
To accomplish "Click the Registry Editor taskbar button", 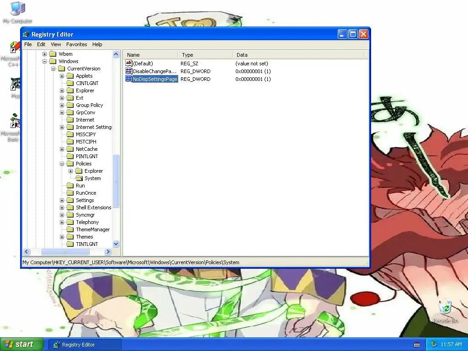I will coord(85,345).
